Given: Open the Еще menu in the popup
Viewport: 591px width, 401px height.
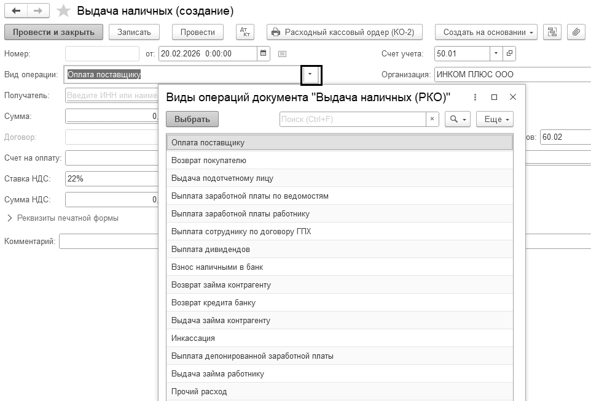Looking at the screenshot, I should pyautogui.click(x=495, y=119).
